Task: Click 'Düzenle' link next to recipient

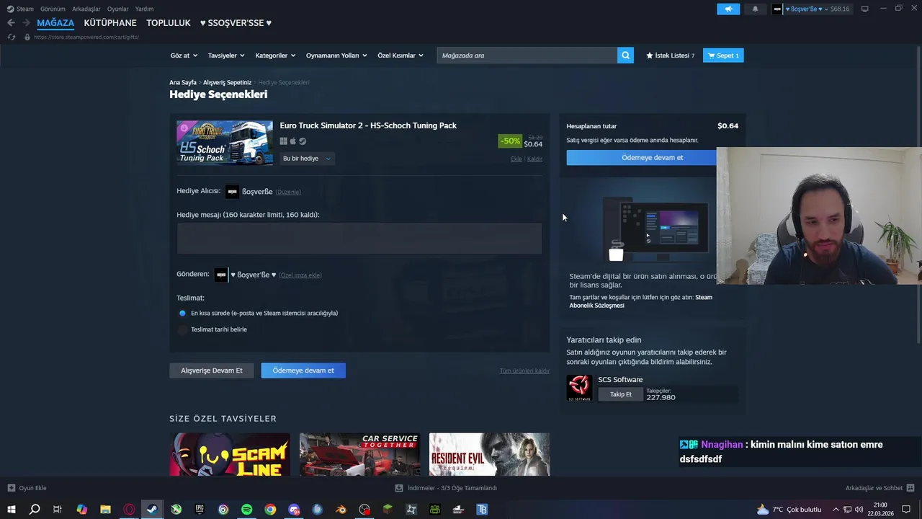Action: click(x=288, y=192)
